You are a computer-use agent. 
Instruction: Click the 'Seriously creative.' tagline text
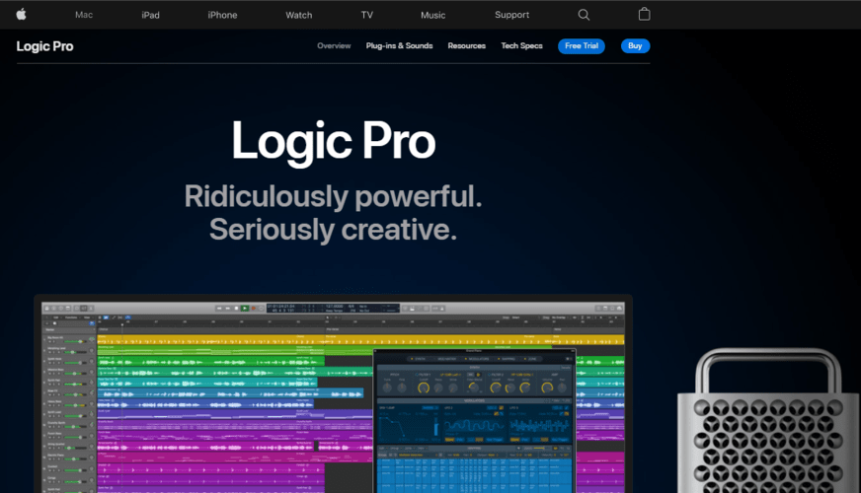[x=334, y=229]
